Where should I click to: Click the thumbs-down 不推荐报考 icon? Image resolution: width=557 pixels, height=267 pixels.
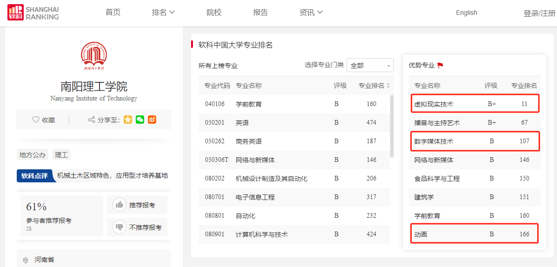click(119, 227)
